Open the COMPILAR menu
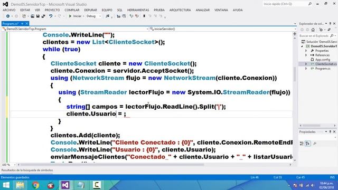Image resolution: width=338 pixels, height=190 pixels. click(x=72, y=10)
